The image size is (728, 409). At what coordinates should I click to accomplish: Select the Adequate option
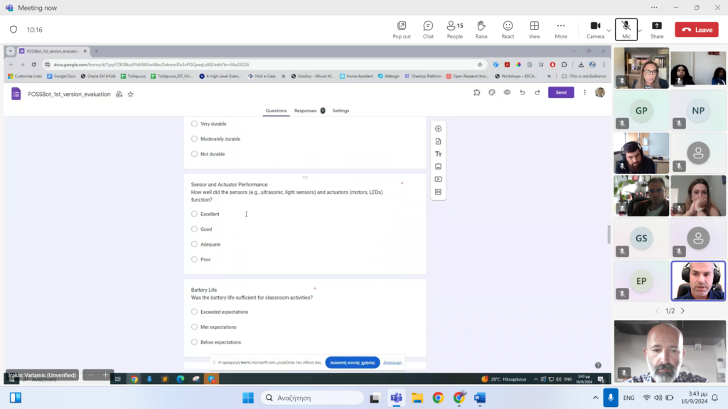(x=194, y=244)
